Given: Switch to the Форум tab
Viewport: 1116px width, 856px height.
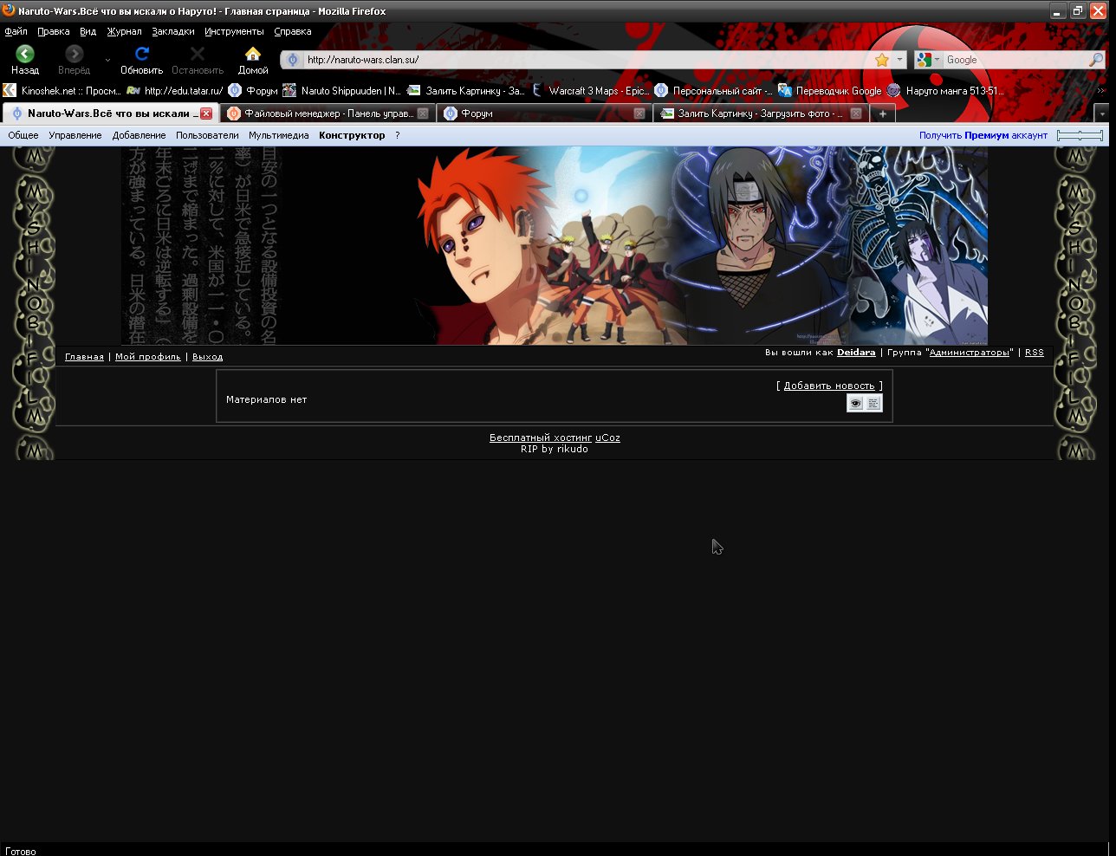Looking at the screenshot, I should coord(543,113).
